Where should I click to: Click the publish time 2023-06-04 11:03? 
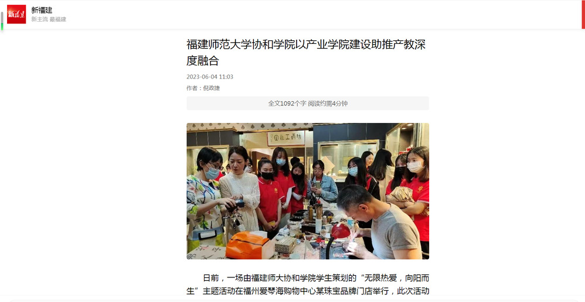210,77
